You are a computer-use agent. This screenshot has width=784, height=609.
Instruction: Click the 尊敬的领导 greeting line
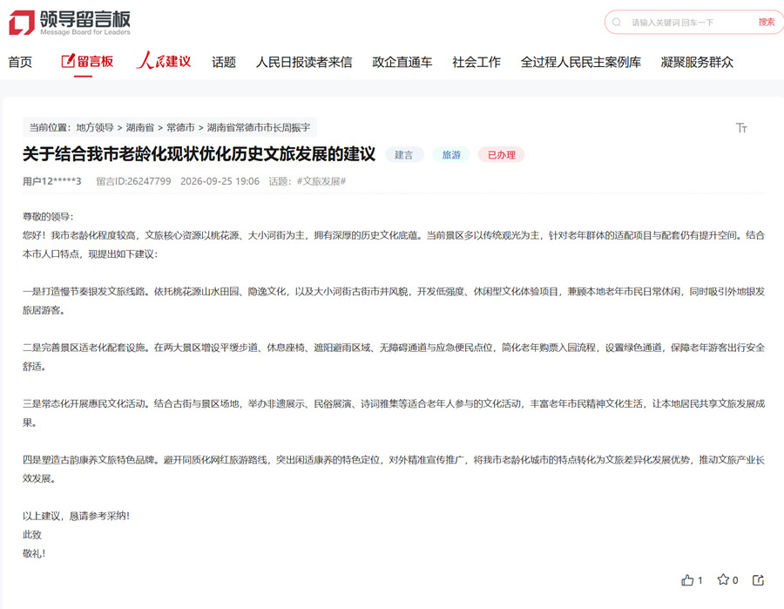click(48, 216)
